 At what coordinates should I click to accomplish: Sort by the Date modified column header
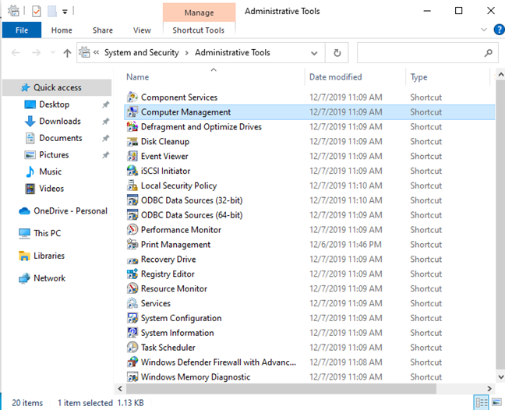[x=336, y=77]
